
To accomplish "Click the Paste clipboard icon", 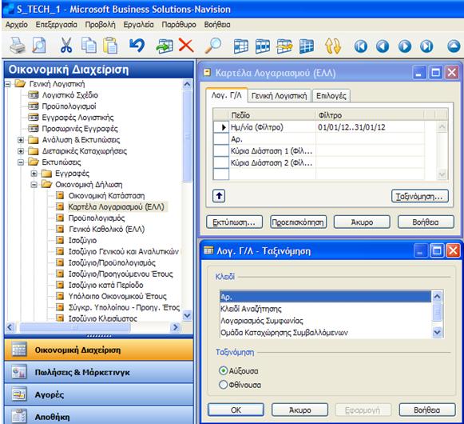I will pos(110,46).
